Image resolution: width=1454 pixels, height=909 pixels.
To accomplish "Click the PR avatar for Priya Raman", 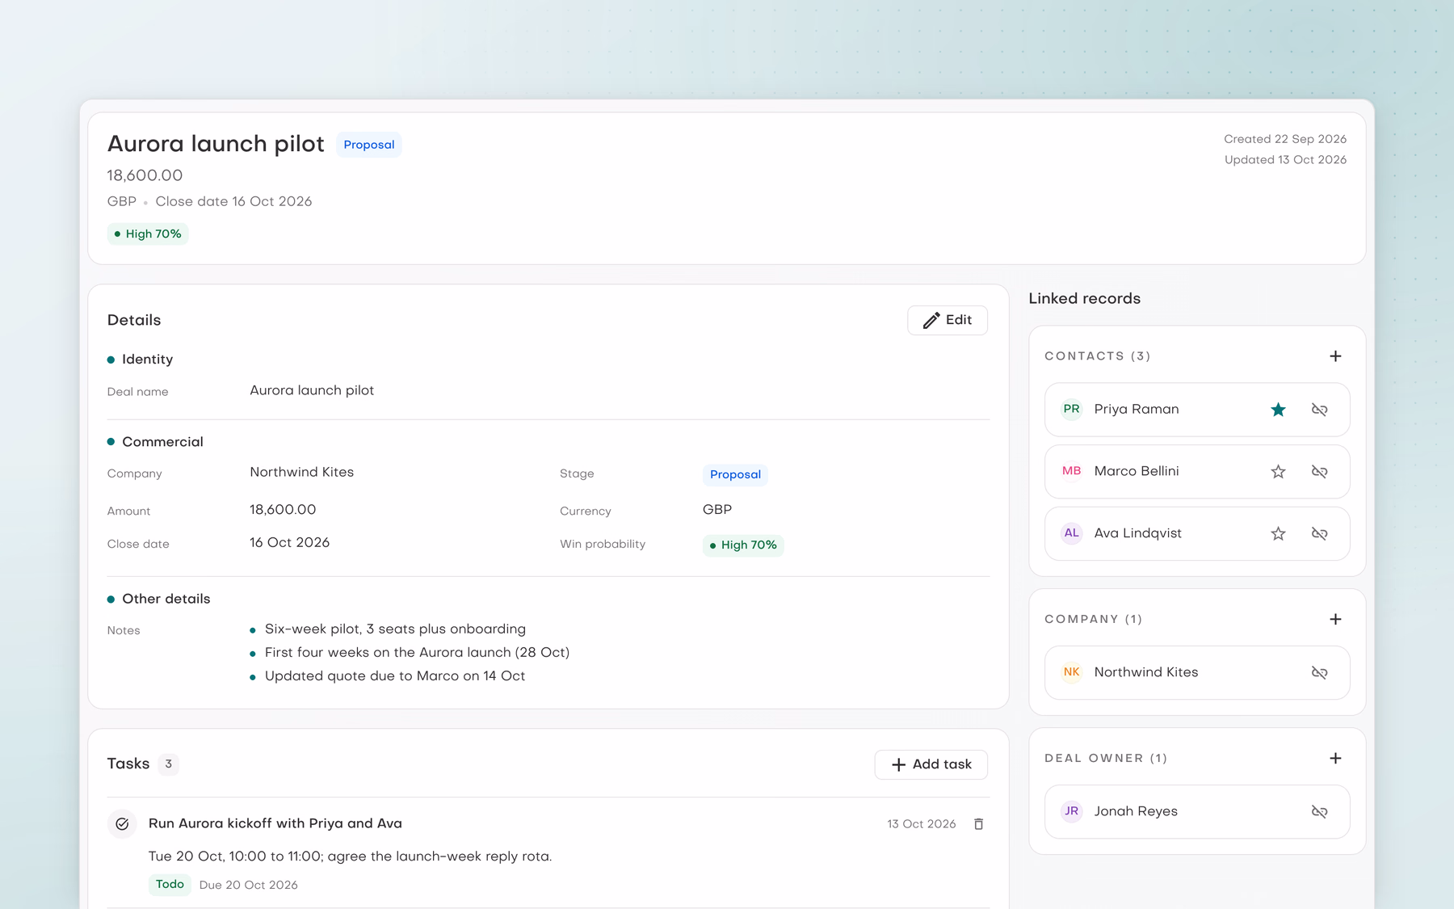I will pos(1071,410).
